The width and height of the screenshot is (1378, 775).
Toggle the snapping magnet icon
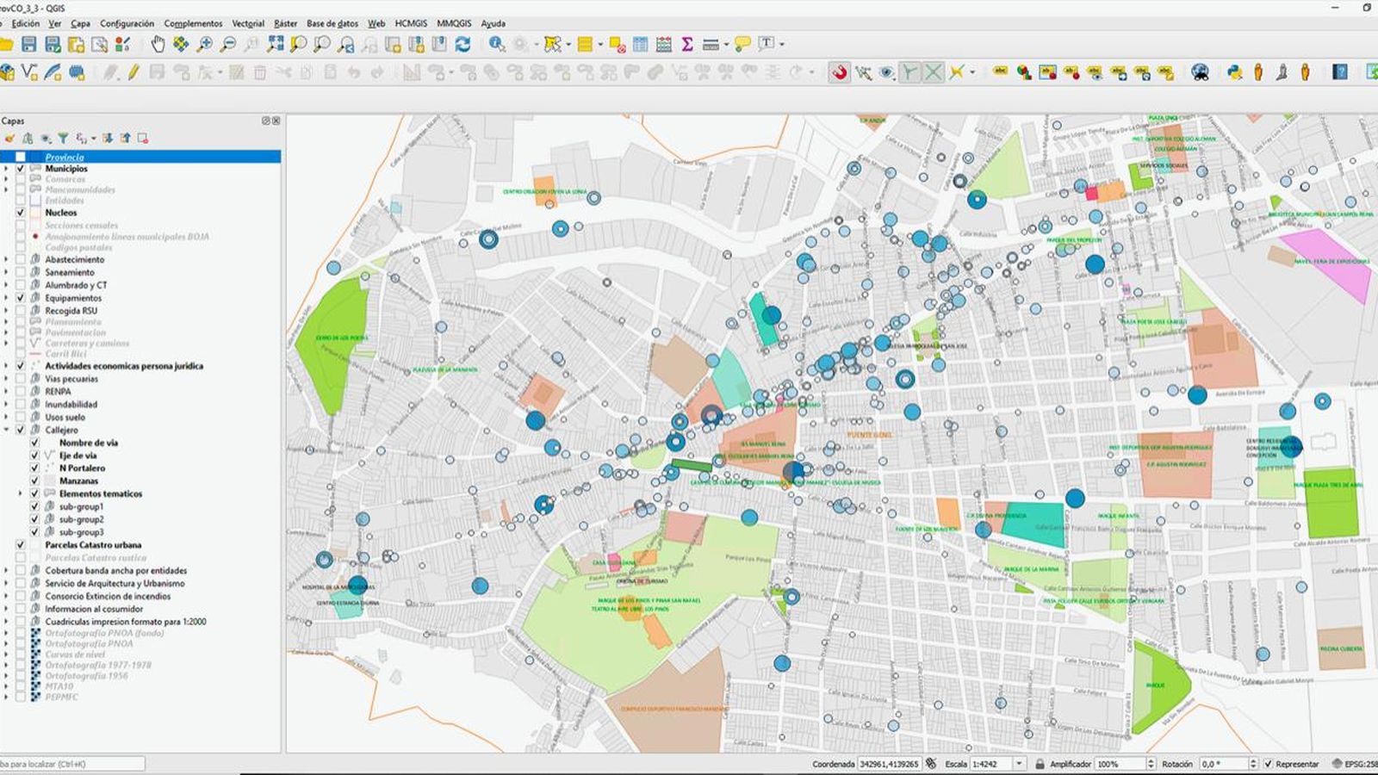839,73
